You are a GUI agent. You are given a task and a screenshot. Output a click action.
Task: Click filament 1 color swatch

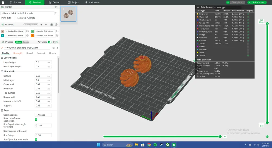pyautogui.click(x=2, y=31)
